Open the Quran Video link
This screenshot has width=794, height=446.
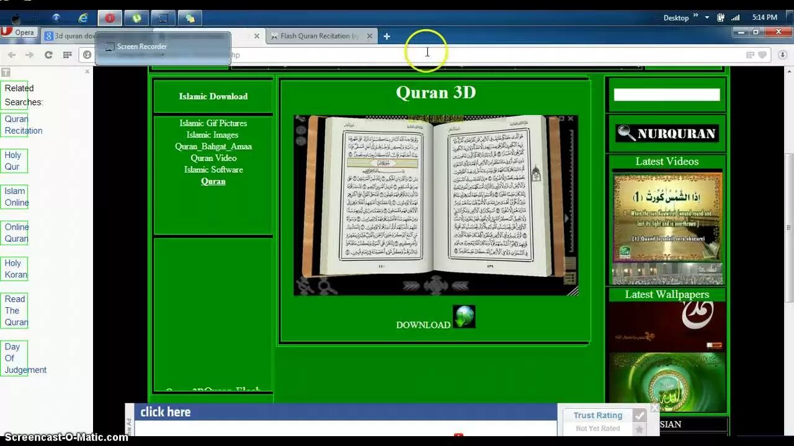[x=213, y=158]
